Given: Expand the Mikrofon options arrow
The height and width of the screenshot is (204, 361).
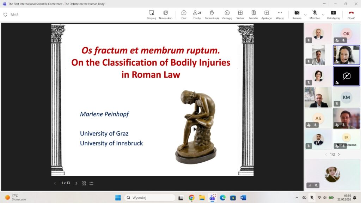Looking at the screenshot, I should [x=323, y=15].
